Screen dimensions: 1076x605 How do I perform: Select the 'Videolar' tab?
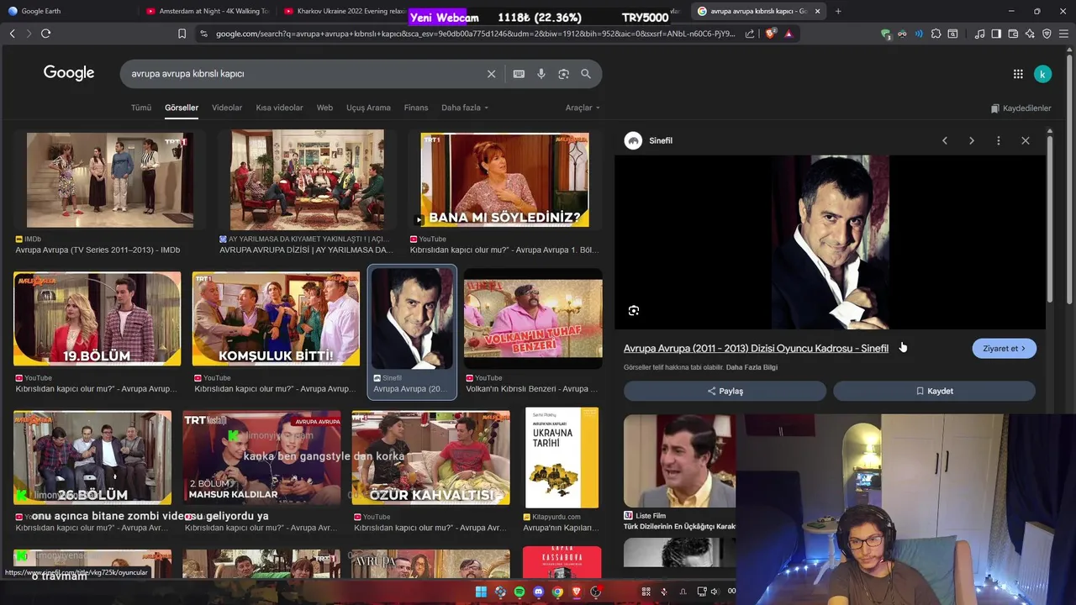[227, 108]
